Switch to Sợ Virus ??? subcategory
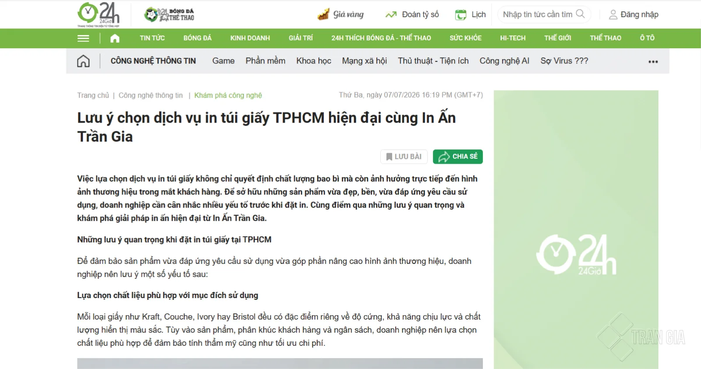Screen dimensions: 701x369 [x=564, y=61]
